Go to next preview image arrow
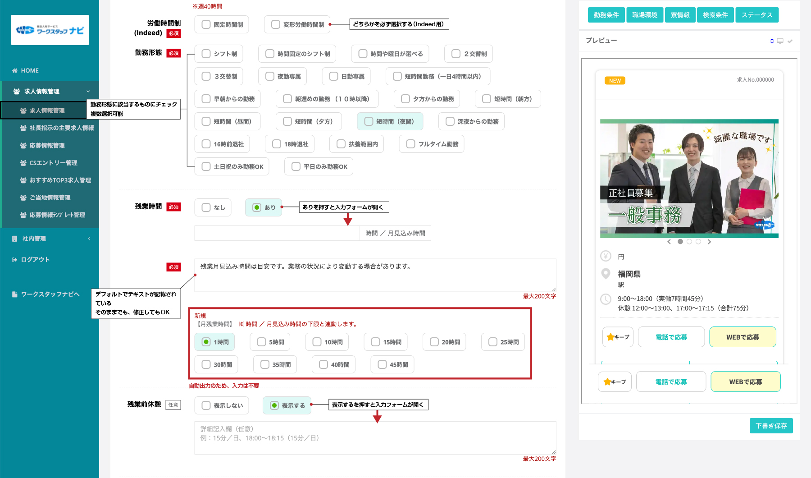Screen dimensions: 811x478 coord(709,242)
